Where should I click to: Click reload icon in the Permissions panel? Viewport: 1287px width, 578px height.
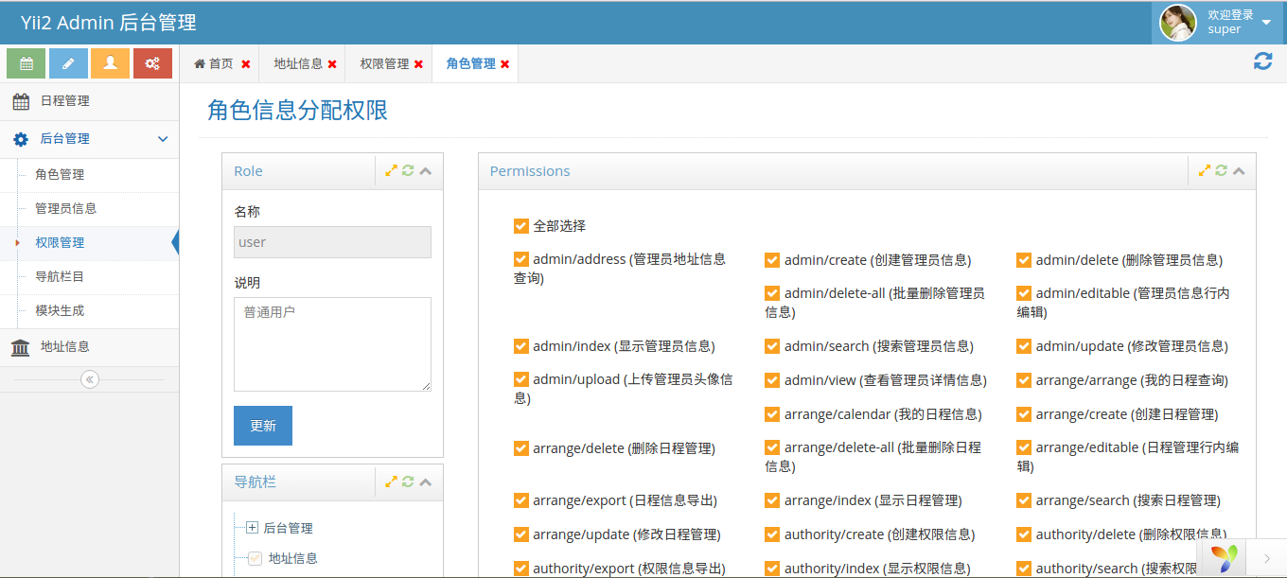tap(1222, 171)
